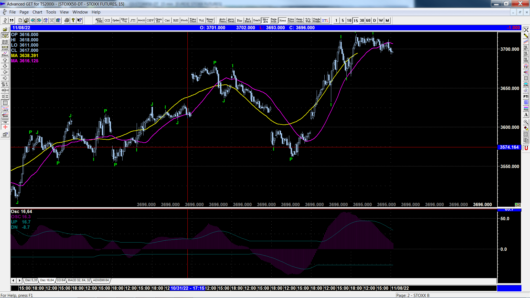Toggle the Auto Gann study button
The height and width of the screenshot is (298, 530).
(x=222, y=20)
